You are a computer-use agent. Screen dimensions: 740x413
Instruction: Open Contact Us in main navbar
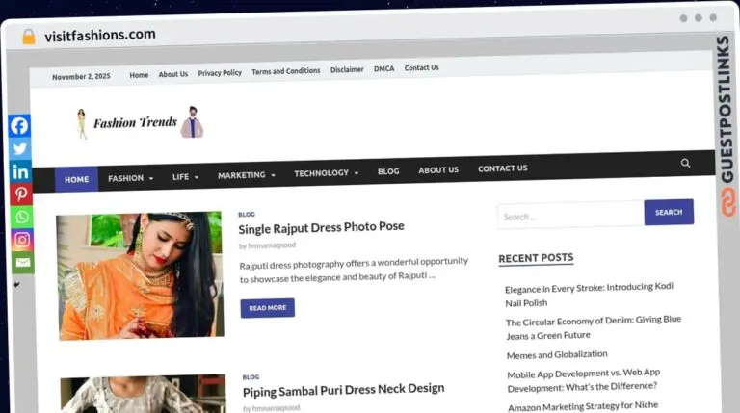(x=502, y=168)
